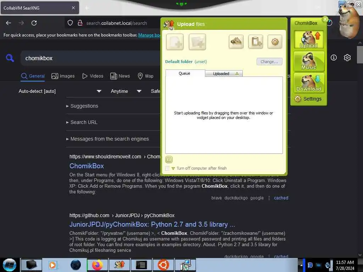This screenshot has height=272, width=363.
Task: Open Settings in the ChomikBox widget
Action: coord(308,99)
